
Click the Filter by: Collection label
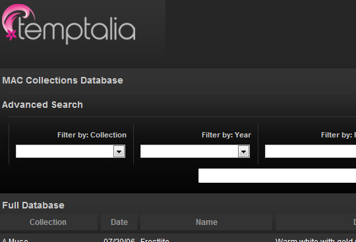(92, 135)
